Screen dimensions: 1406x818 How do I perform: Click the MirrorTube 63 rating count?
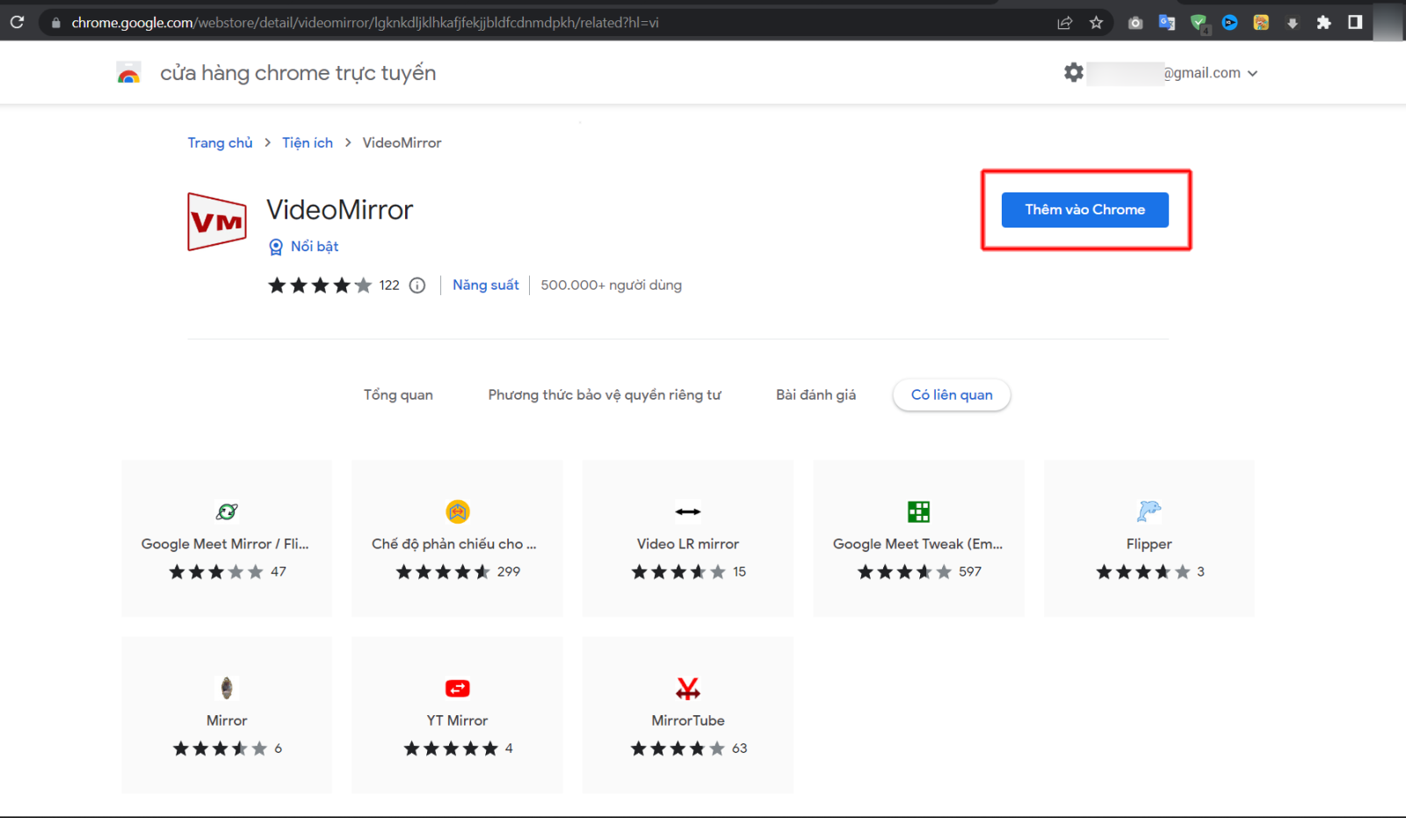740,749
